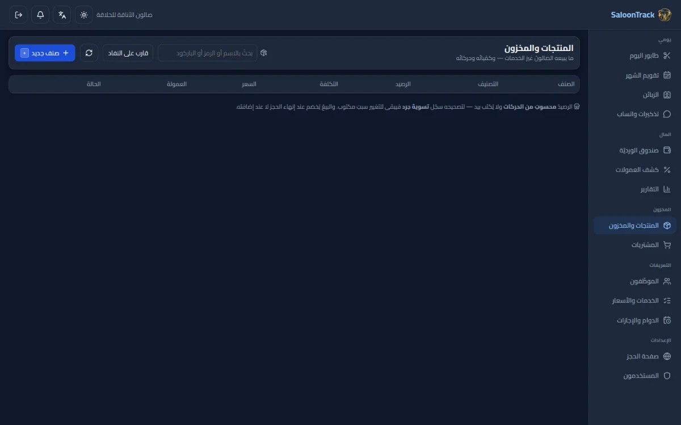This screenshot has width=681, height=425.
Task: Click the السعر column header
Action: click(249, 84)
